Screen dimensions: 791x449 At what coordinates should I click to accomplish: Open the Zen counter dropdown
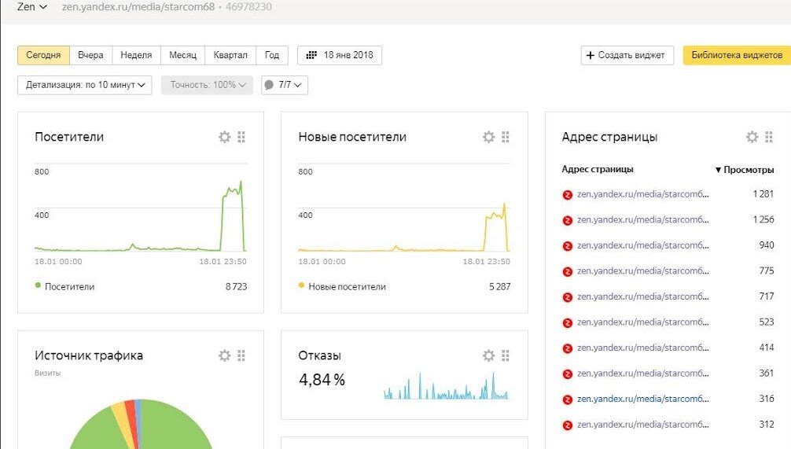[x=31, y=7]
